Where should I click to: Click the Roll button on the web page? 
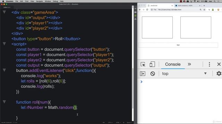[x=178, y=45]
